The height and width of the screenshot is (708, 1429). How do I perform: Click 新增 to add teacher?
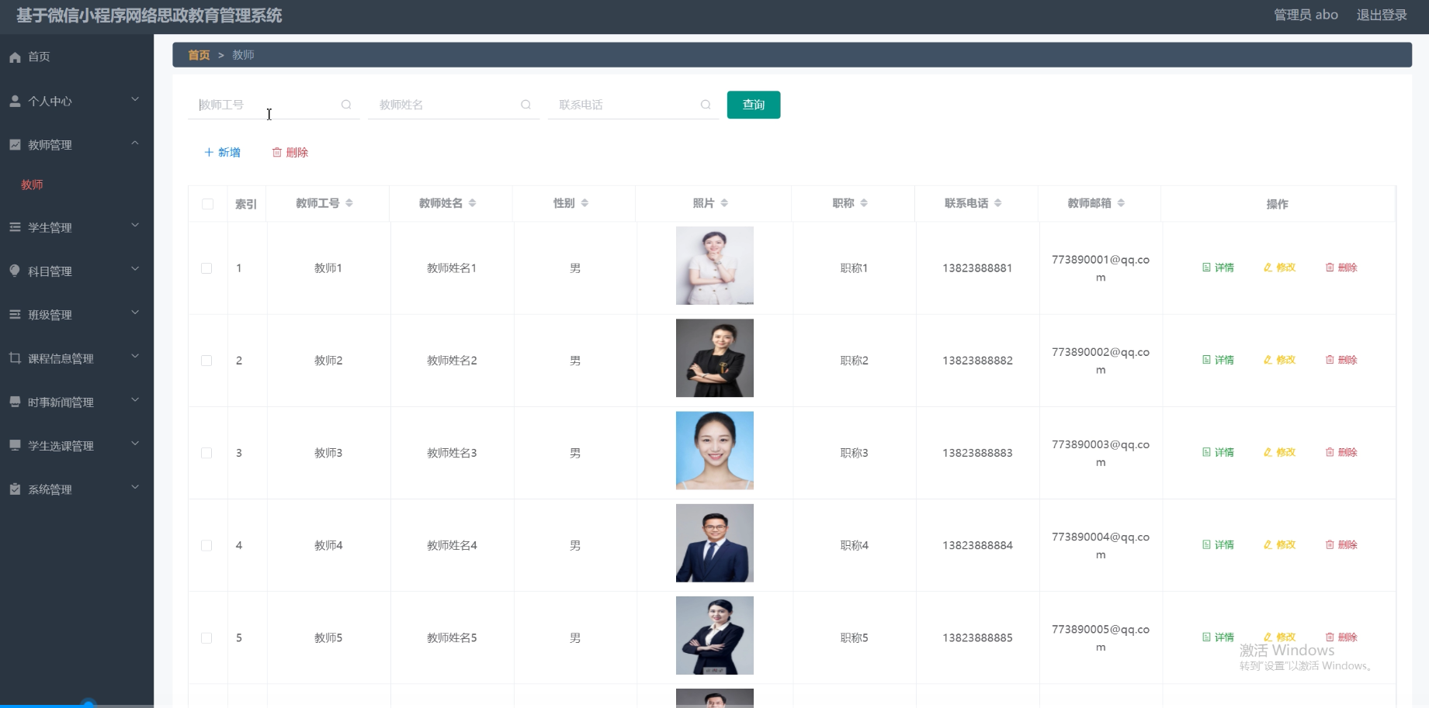click(222, 152)
